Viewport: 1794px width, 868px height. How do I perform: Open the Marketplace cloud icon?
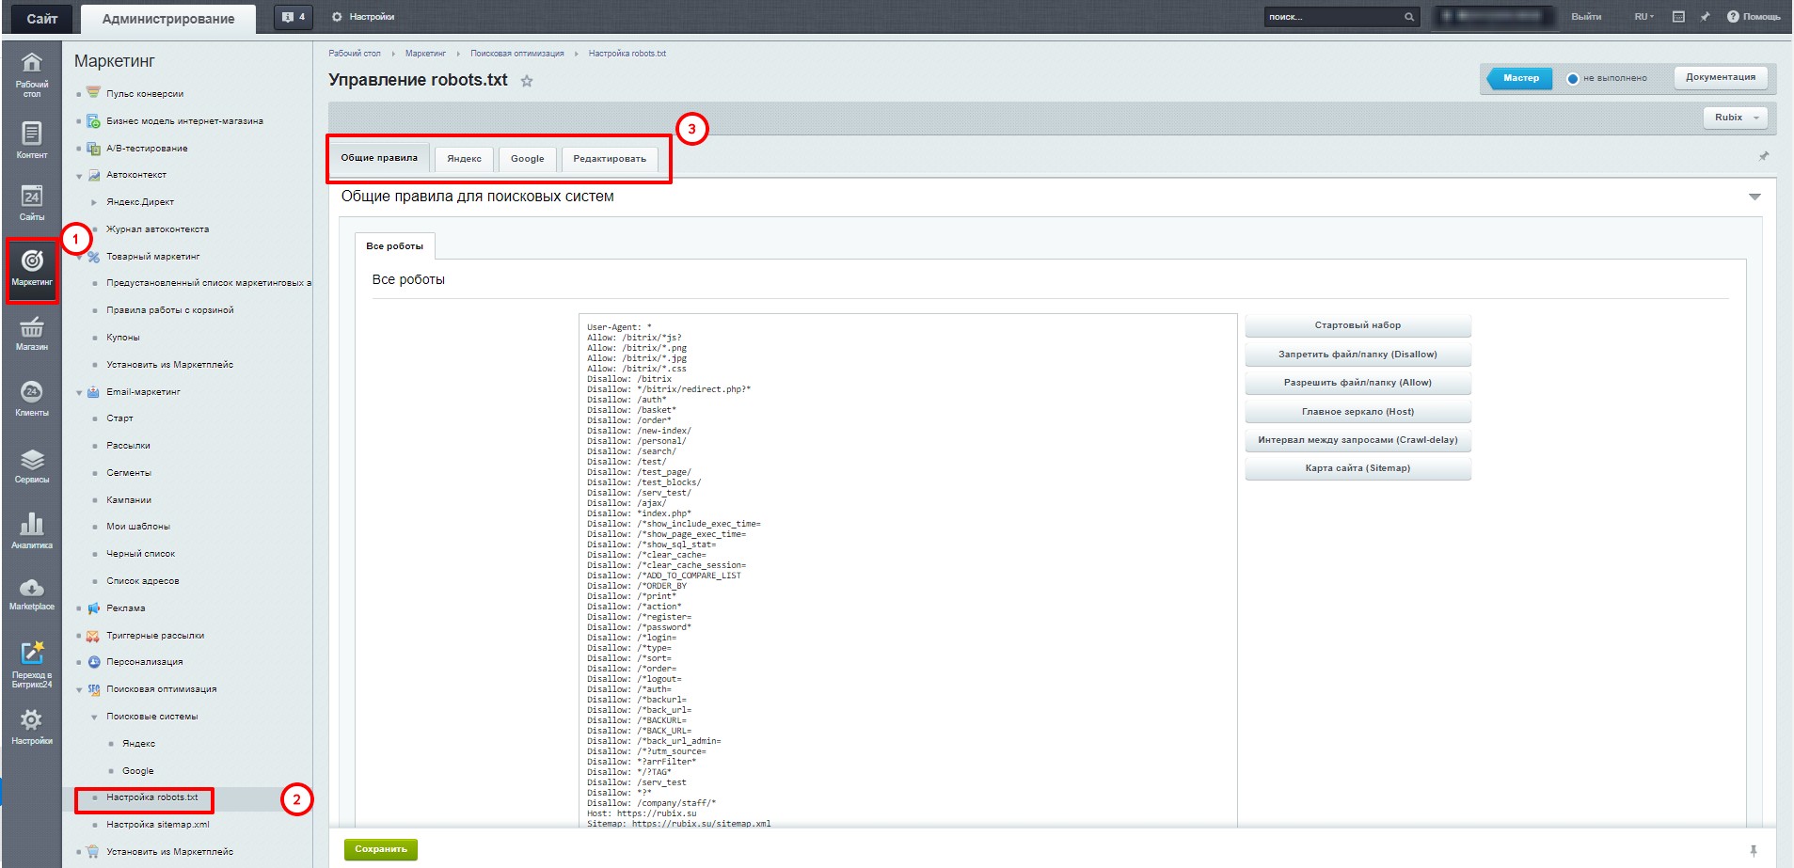31,594
